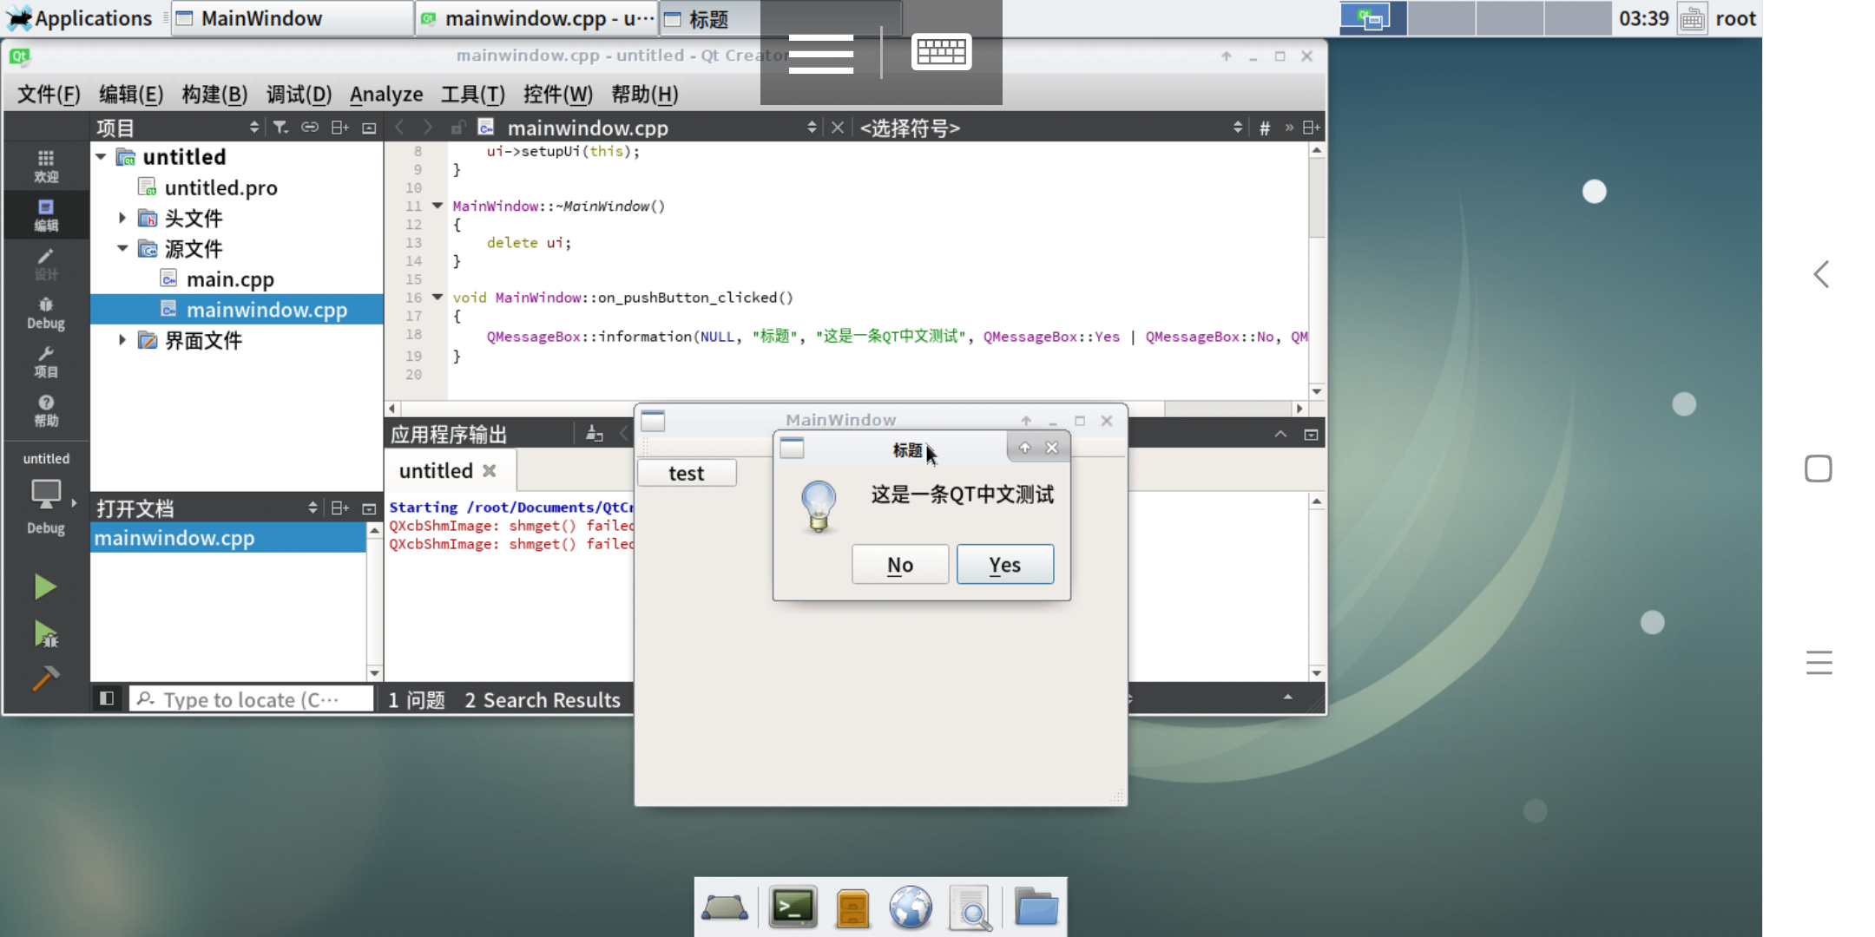Toggle synchronize with editor link icon

310,128
